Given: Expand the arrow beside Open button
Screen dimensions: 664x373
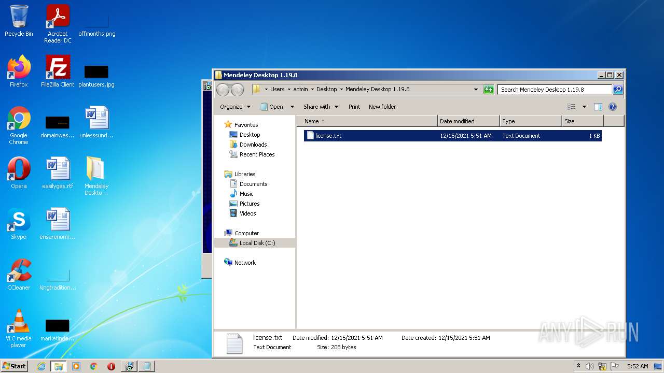Looking at the screenshot, I should (x=292, y=107).
